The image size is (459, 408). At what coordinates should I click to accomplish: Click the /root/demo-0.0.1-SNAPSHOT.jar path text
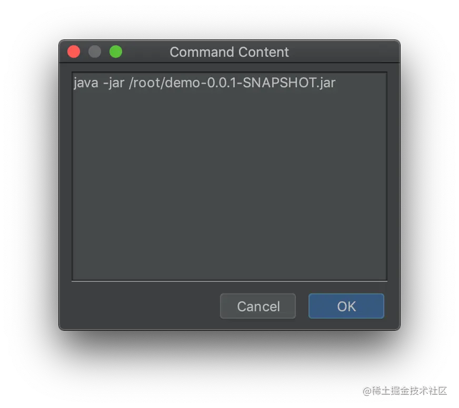pos(232,83)
